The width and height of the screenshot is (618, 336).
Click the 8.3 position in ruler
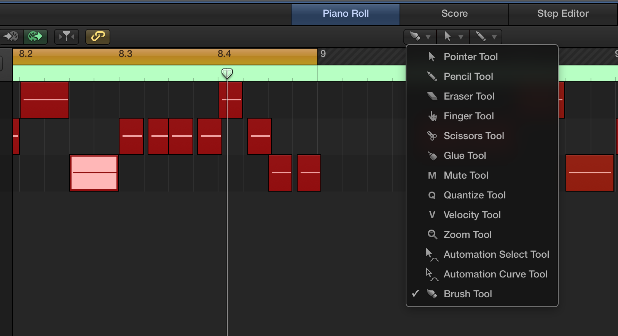pos(126,54)
